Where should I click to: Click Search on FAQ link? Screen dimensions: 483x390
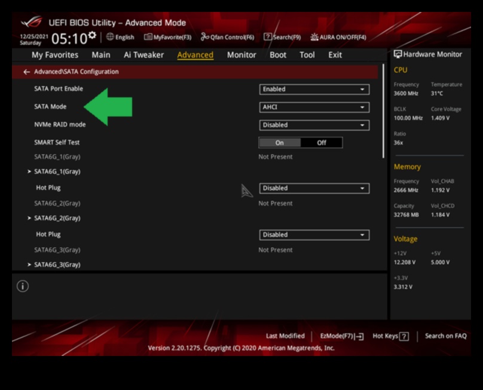(445, 336)
